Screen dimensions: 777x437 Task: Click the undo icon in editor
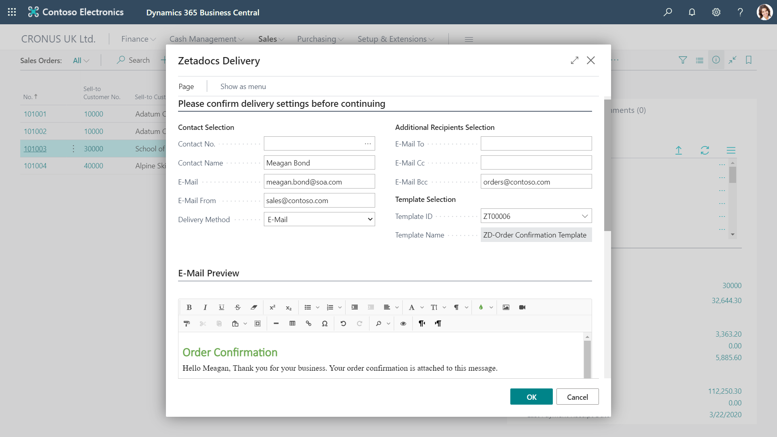(x=343, y=324)
